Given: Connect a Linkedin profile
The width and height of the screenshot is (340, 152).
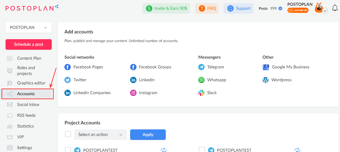Looking at the screenshot, I should [x=142, y=80].
